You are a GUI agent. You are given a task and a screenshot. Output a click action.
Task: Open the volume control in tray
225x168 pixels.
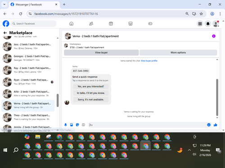tap(194, 154)
